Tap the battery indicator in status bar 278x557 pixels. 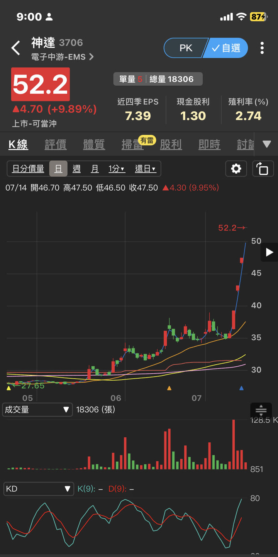point(258,17)
